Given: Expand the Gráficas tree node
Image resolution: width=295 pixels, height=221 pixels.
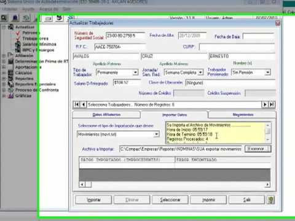Looking at the screenshot, I should click(4, 96).
